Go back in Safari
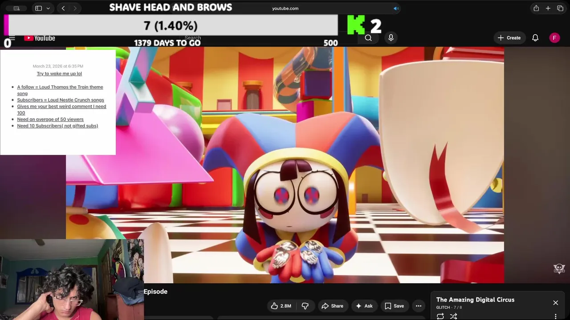Screen dimensions: 570x320 click(63, 8)
